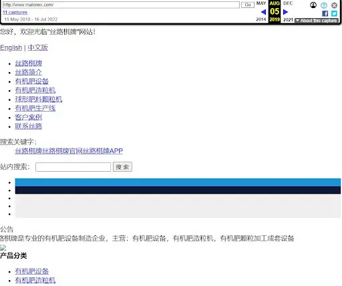The image size is (342, 286).
Task: Share this capture on Twitter
Action: [x=334, y=13]
